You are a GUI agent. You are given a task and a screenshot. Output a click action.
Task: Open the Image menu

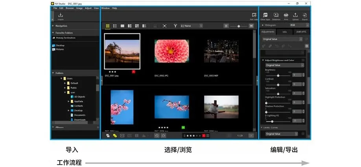[79, 8]
